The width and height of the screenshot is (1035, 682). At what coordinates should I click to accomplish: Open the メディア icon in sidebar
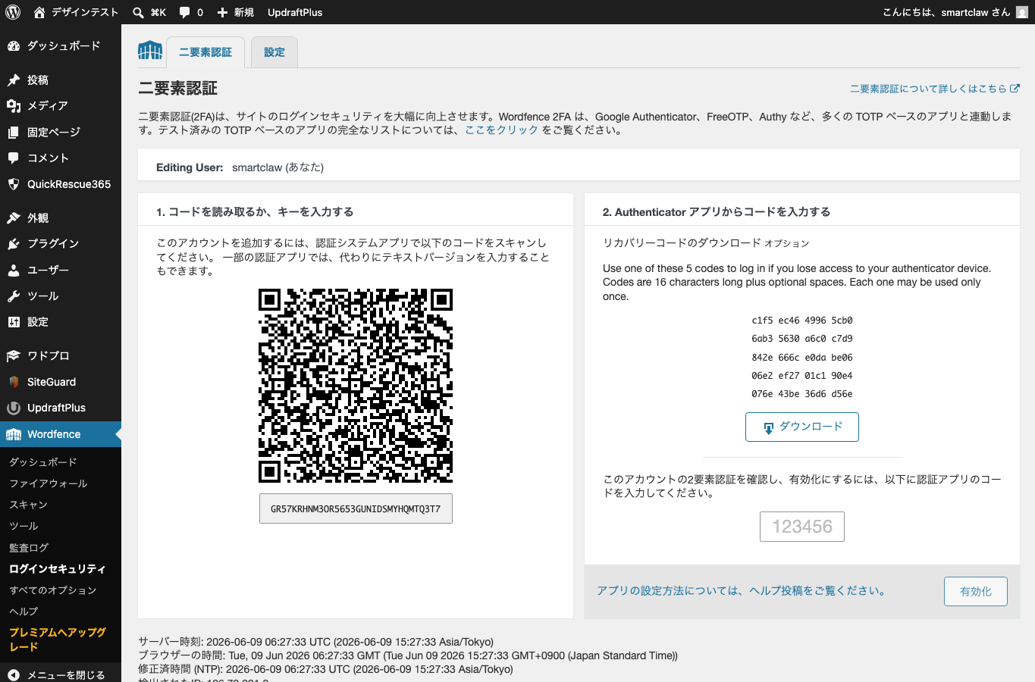(x=14, y=106)
